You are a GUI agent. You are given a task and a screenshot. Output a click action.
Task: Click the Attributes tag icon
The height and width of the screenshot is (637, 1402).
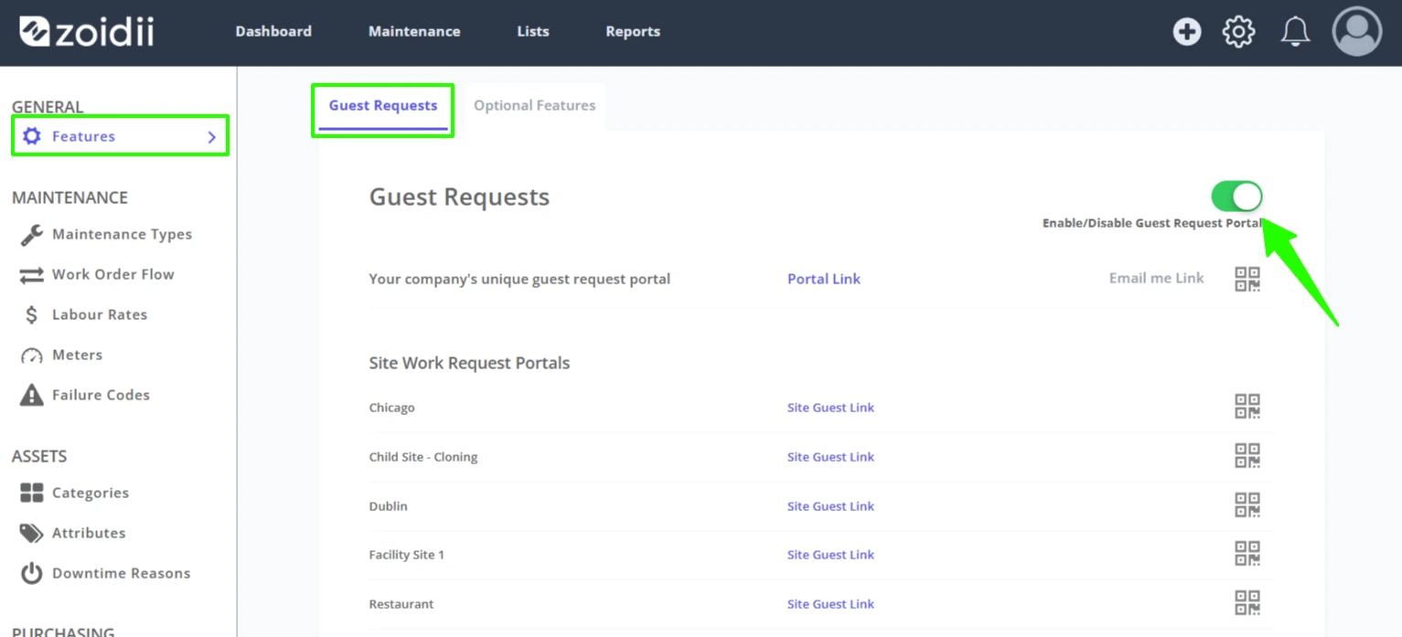click(32, 533)
